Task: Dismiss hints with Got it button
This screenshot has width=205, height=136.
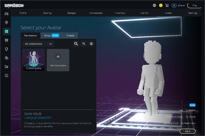Action: (x=187, y=131)
